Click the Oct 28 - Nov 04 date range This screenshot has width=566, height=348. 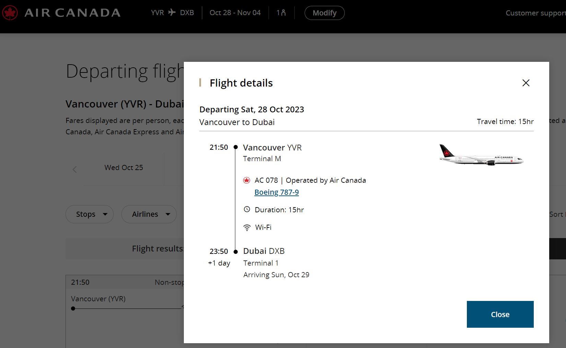pos(235,13)
